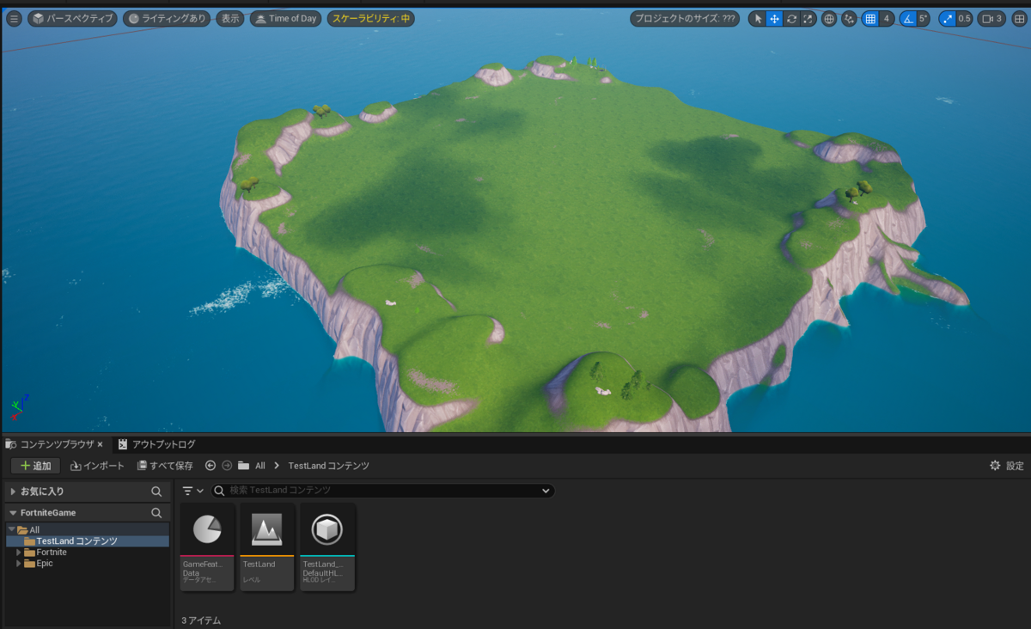Close the コンテンツブラウザ tab
The height and width of the screenshot is (629, 1031).
pos(101,444)
